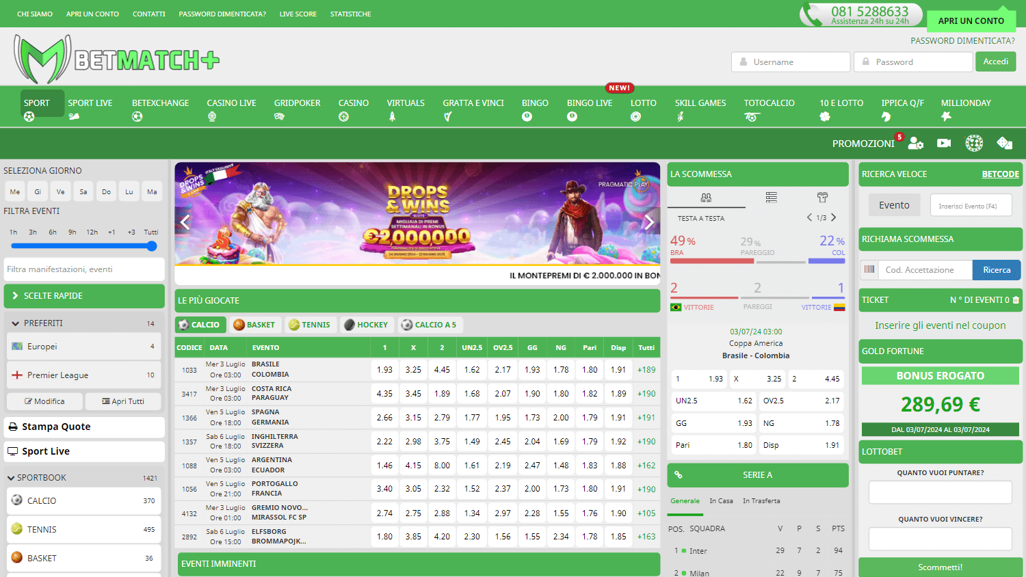Select day Do in Seleziona Giorno
Screen dimensions: 1026x577
106,191
